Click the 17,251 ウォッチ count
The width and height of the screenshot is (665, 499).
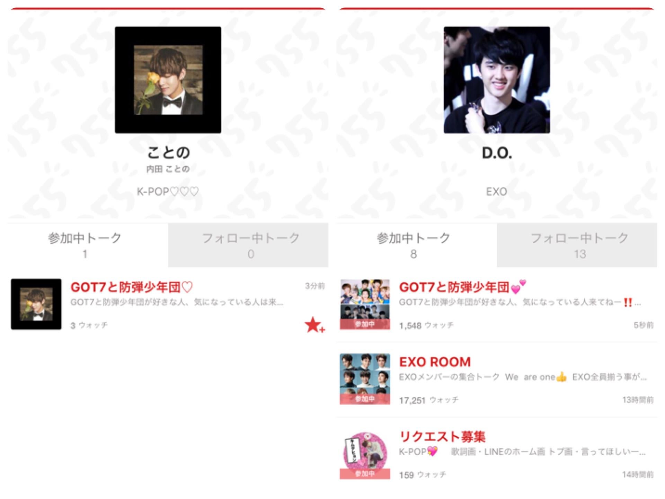tap(428, 400)
